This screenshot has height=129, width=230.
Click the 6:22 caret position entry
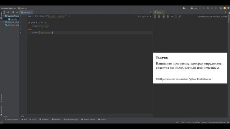pos(177,123)
